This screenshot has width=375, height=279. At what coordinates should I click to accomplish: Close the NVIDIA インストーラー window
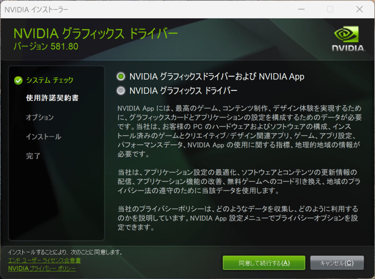click(x=359, y=9)
